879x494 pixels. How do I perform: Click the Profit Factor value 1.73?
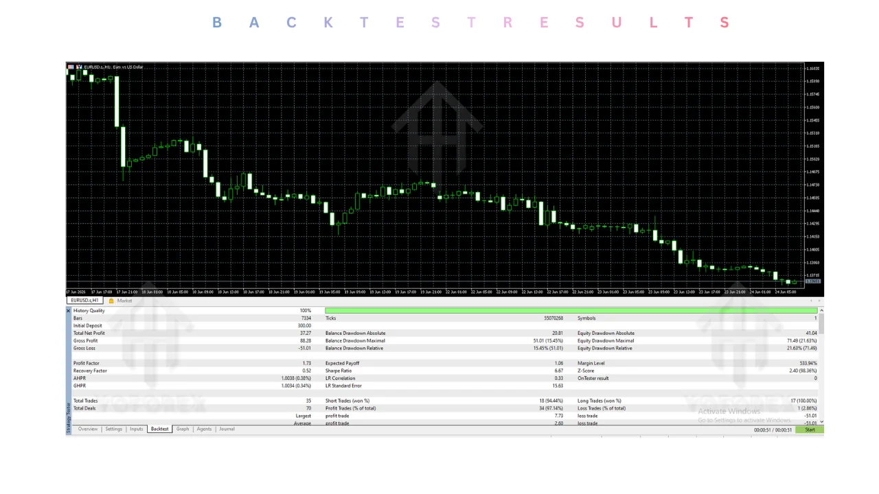tap(307, 364)
